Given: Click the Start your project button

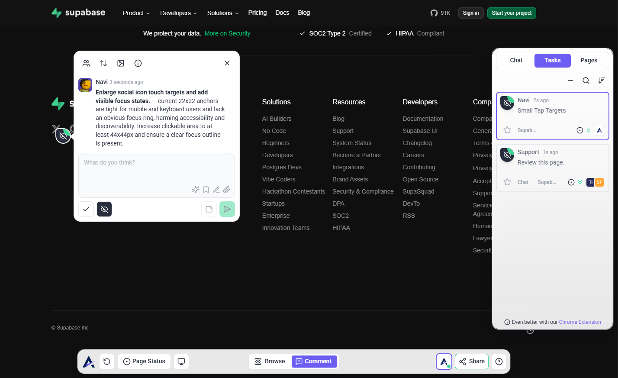Looking at the screenshot, I should point(512,13).
